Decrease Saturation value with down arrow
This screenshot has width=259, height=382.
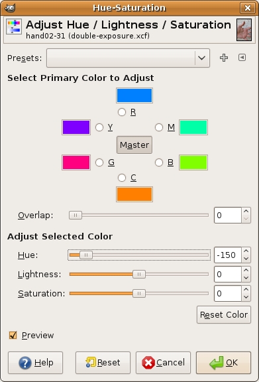pyautogui.click(x=246, y=298)
